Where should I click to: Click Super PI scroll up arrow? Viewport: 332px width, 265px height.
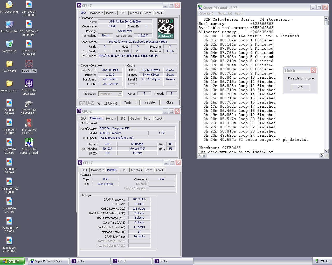[326, 19]
